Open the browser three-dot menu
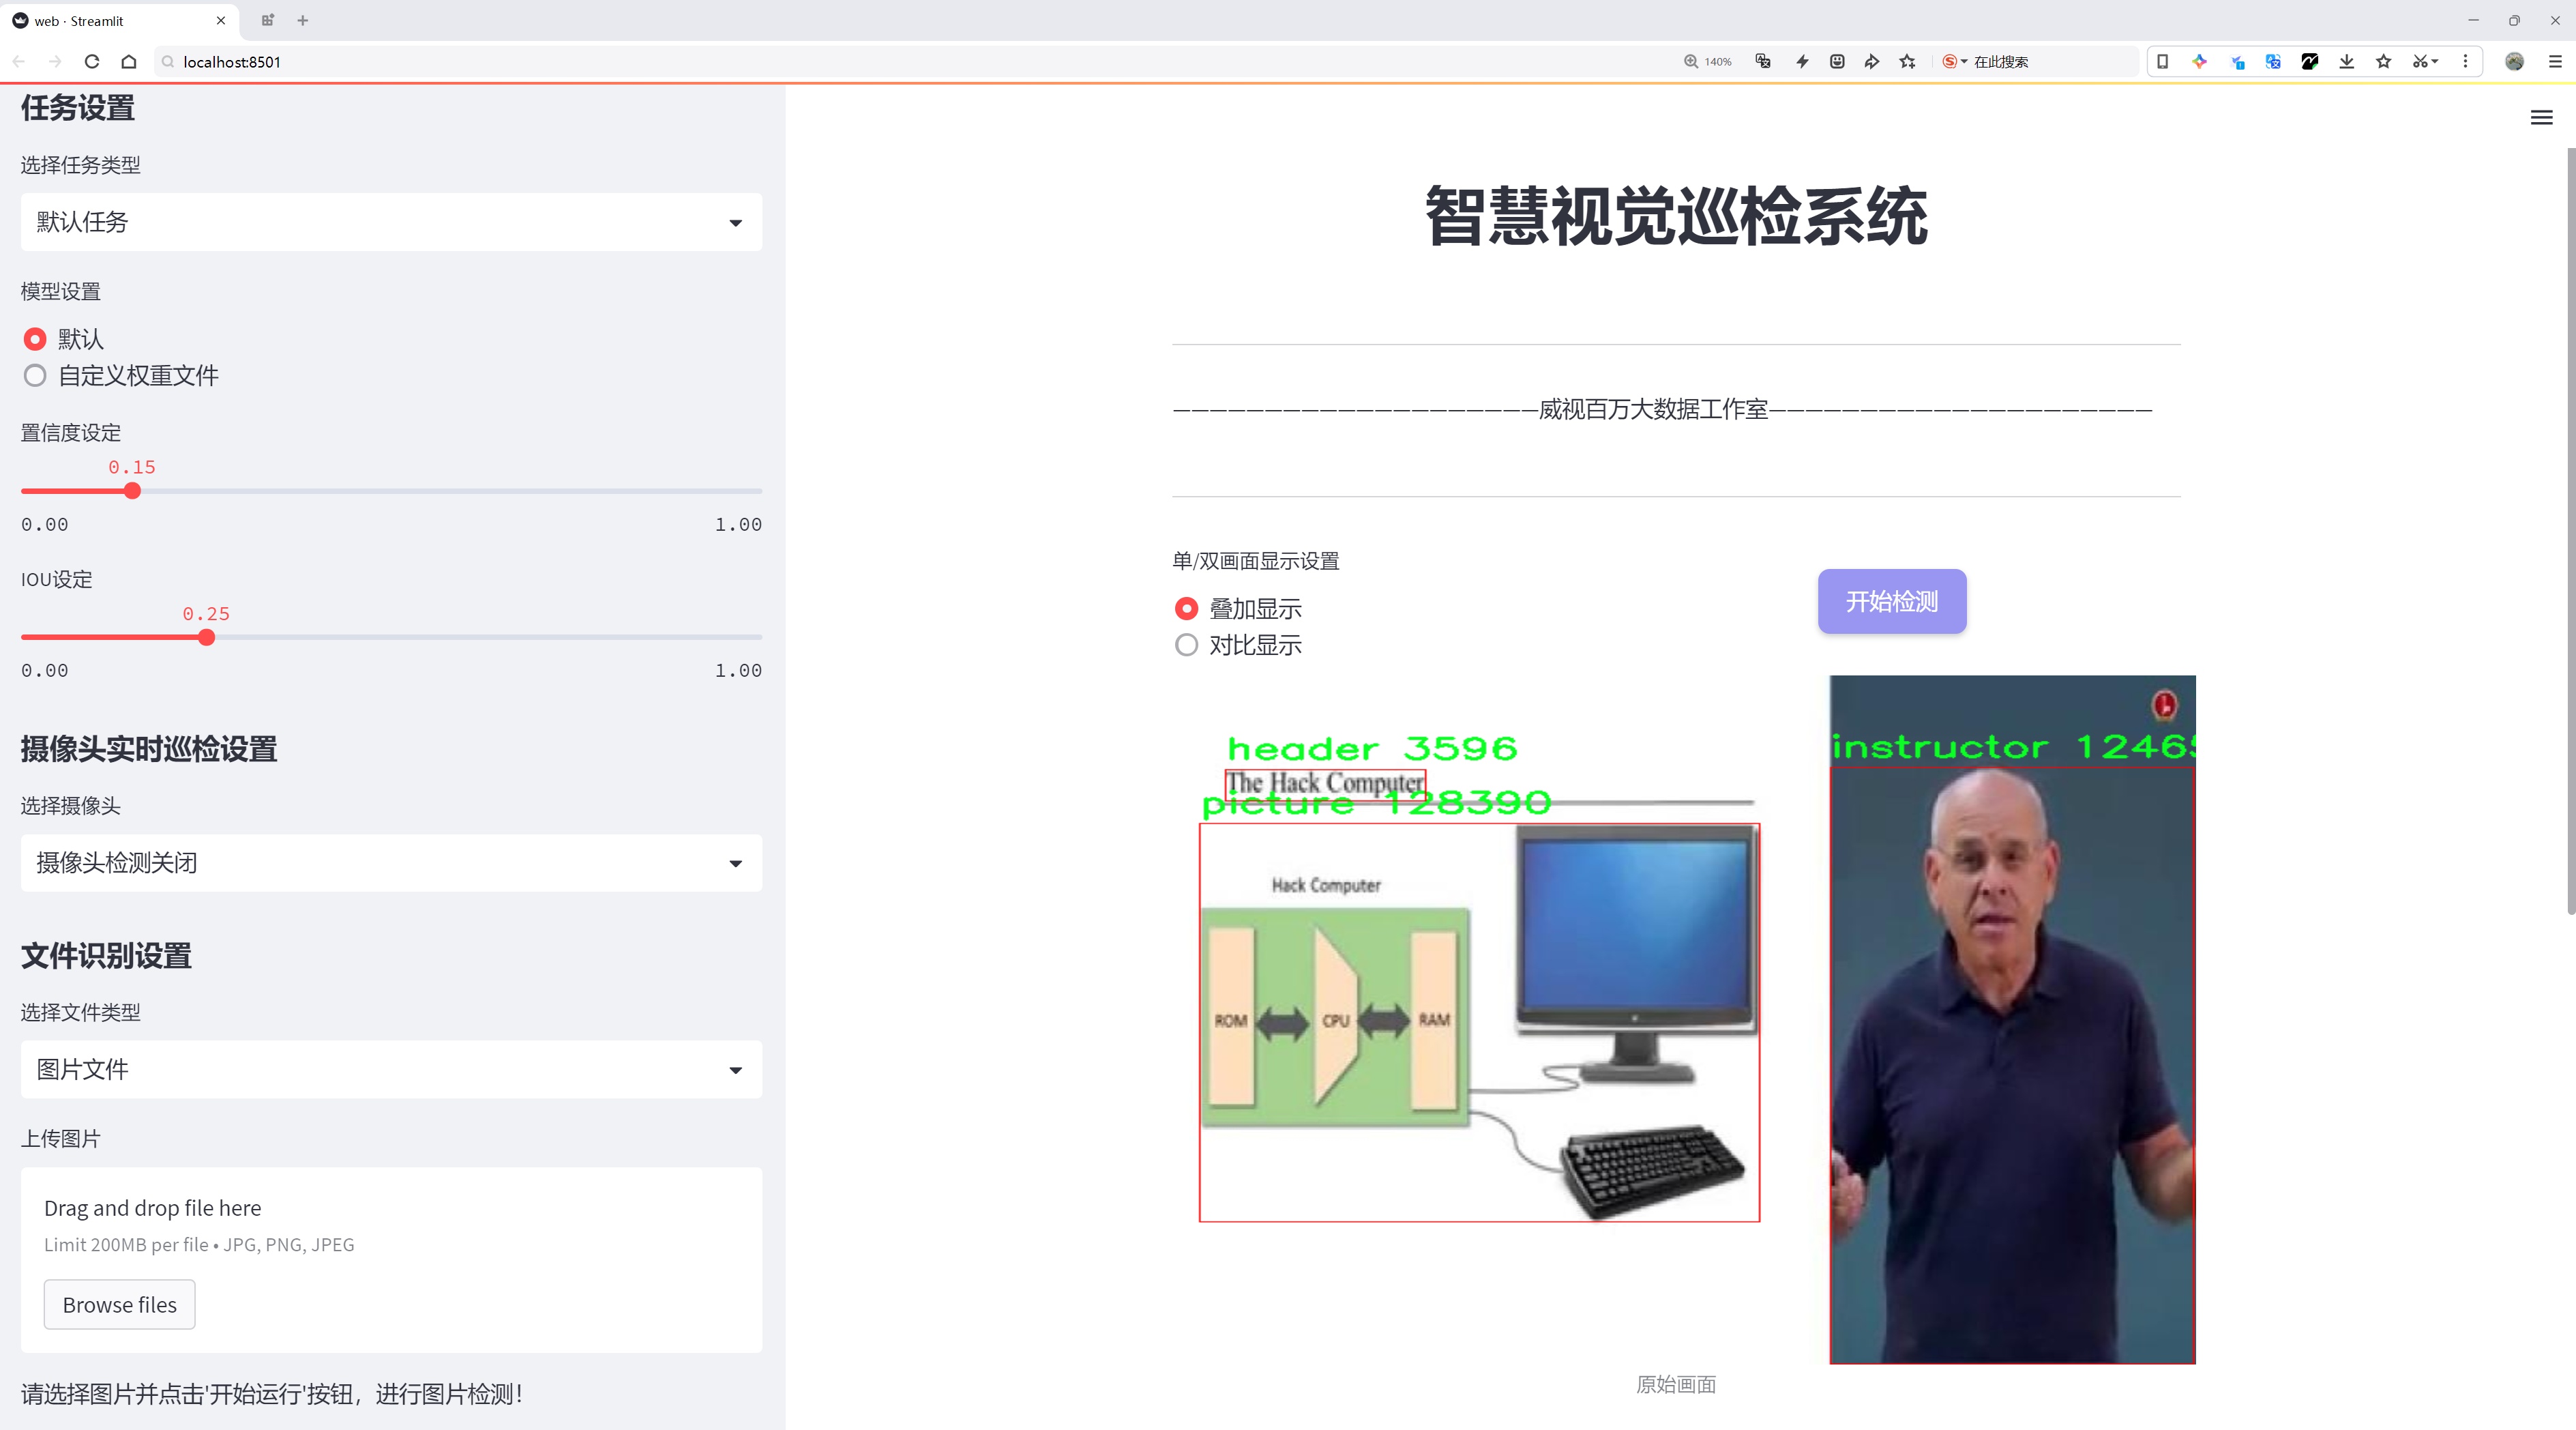Viewport: 2576px width, 1430px height. click(x=2466, y=61)
